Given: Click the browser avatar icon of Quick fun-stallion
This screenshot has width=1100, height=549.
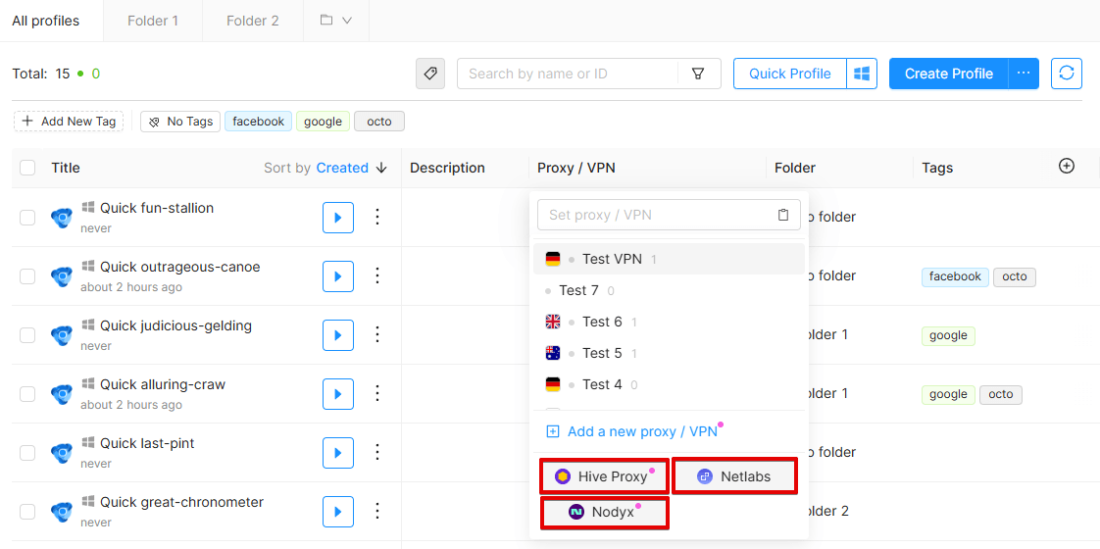Looking at the screenshot, I should [62, 218].
